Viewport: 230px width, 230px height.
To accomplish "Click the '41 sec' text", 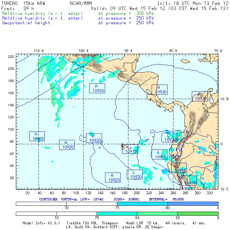I will coord(199,223).
